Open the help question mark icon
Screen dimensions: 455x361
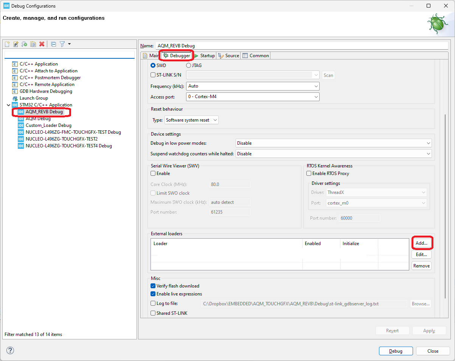coord(10,350)
